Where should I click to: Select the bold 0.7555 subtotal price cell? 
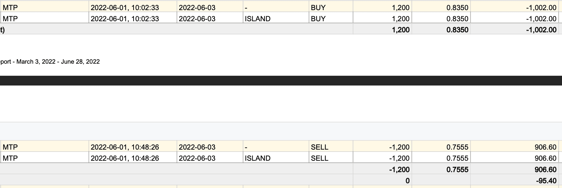coord(457,169)
